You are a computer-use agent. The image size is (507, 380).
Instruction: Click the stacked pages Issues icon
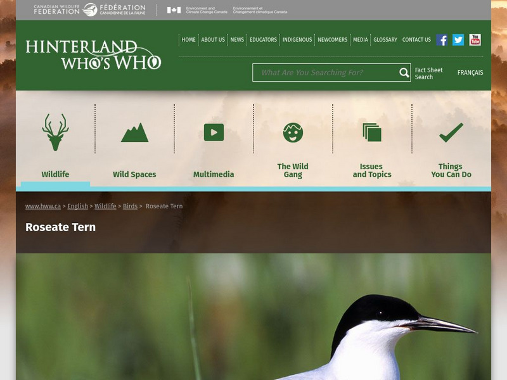pos(372,132)
